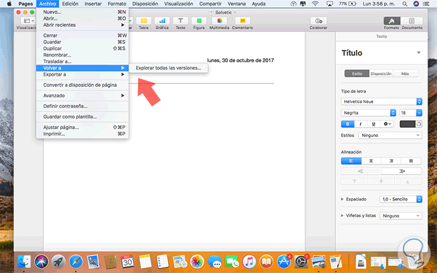The width and height of the screenshot is (437, 273).
Task: Open the Visualización toolbar menu
Action: coord(29,21)
